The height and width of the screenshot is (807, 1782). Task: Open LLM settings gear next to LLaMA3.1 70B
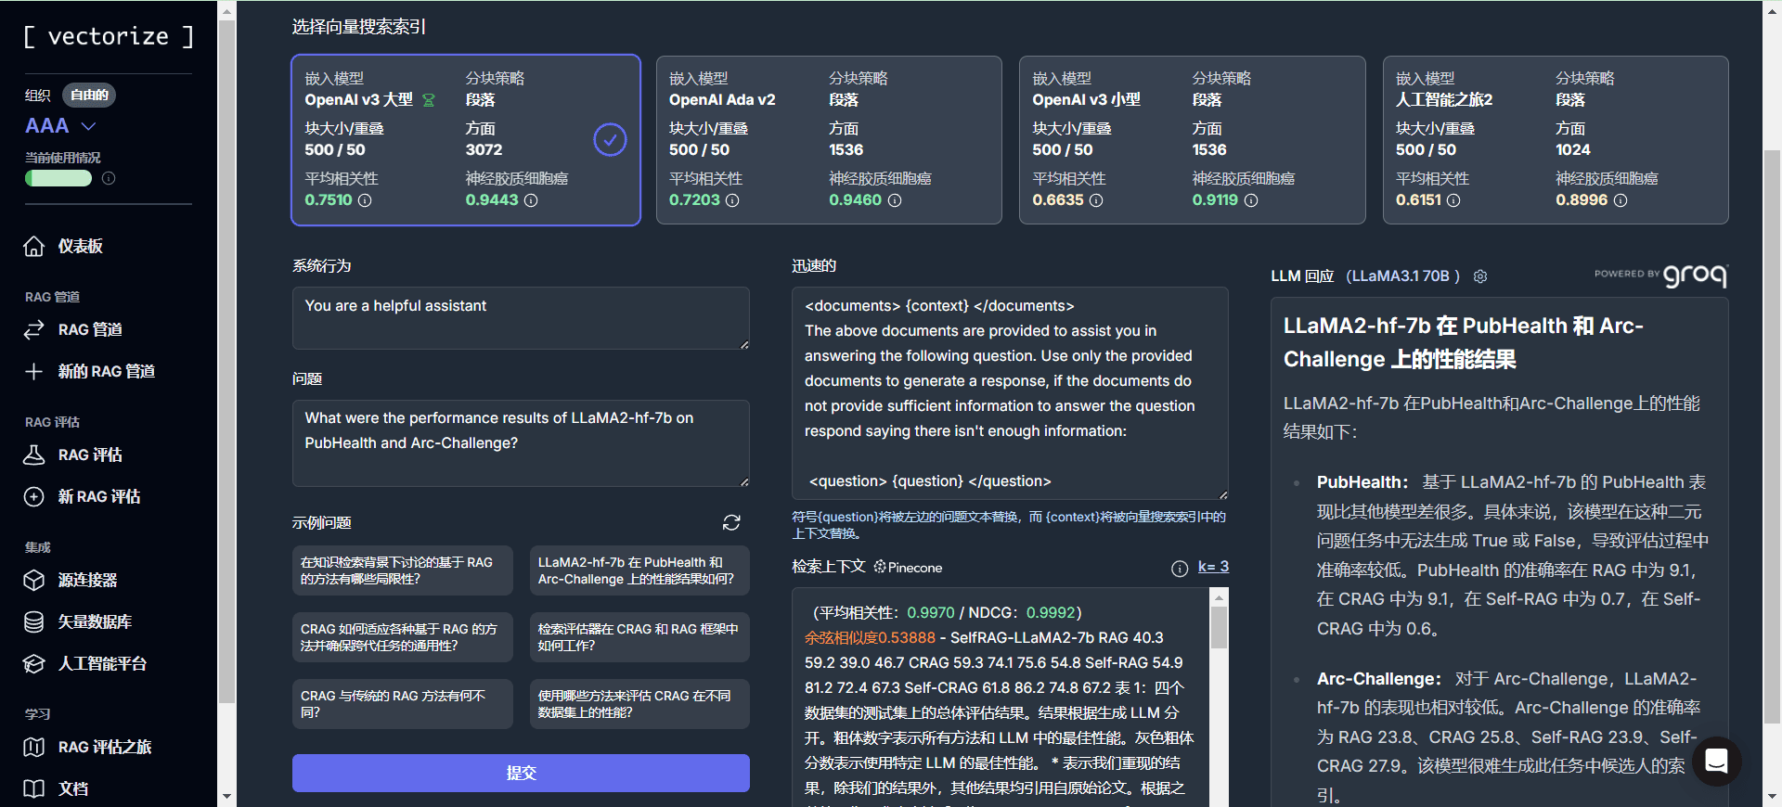(1480, 276)
